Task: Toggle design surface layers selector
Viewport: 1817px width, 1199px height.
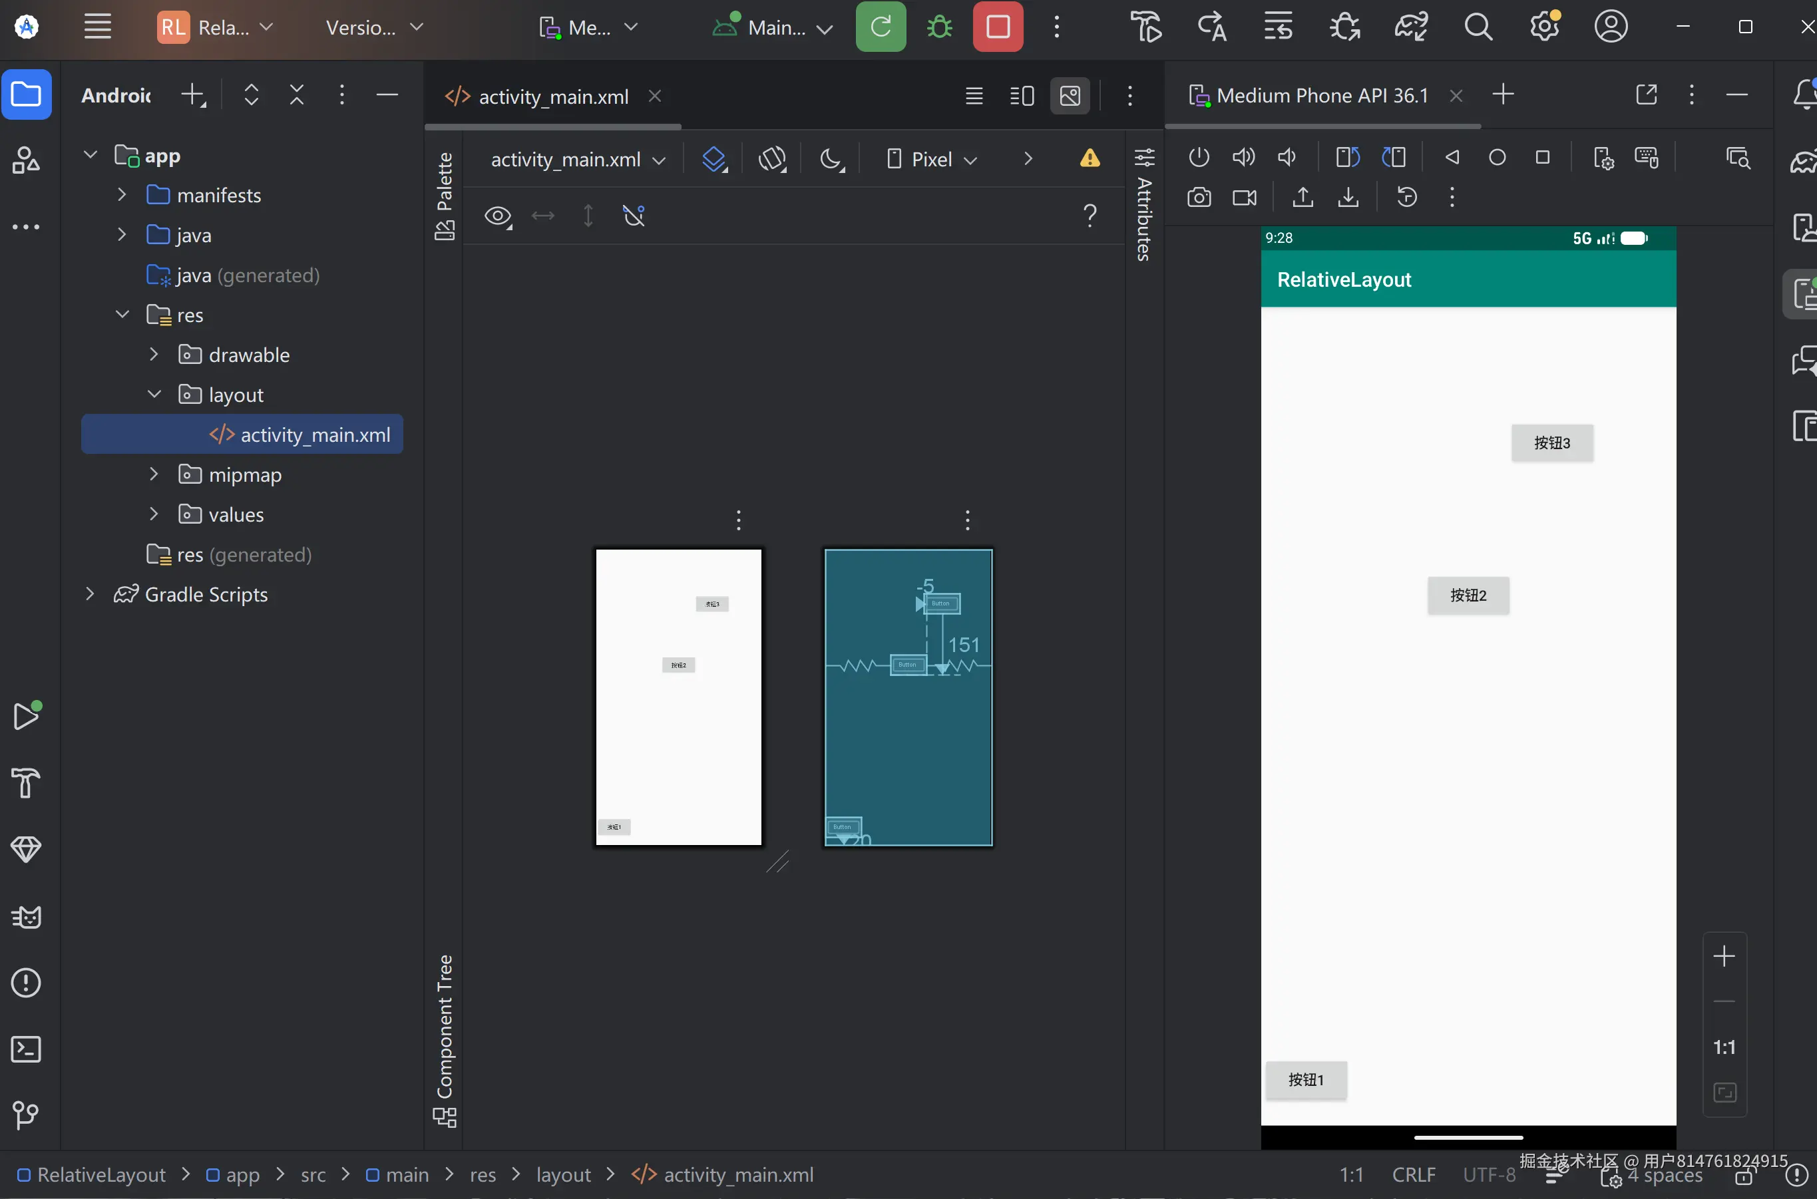Action: tap(713, 159)
